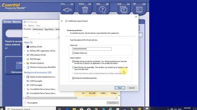Click the DSSTray MFC Application icon
This screenshot has width=197, height=110.
coord(28,51)
